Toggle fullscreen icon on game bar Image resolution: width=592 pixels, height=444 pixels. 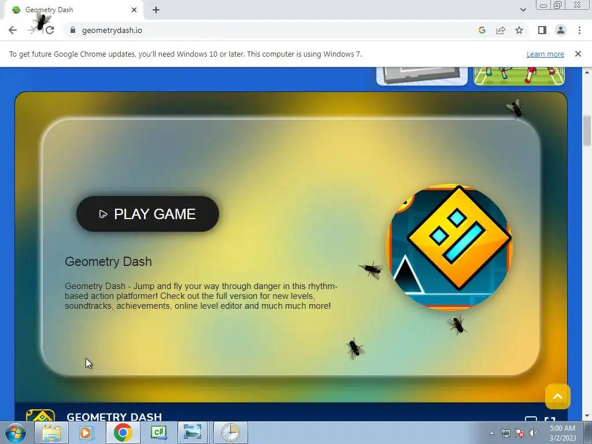click(x=550, y=419)
